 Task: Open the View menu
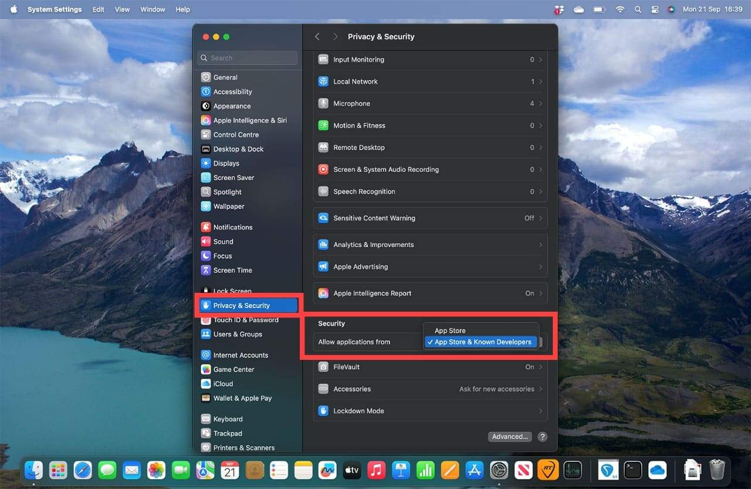point(122,9)
